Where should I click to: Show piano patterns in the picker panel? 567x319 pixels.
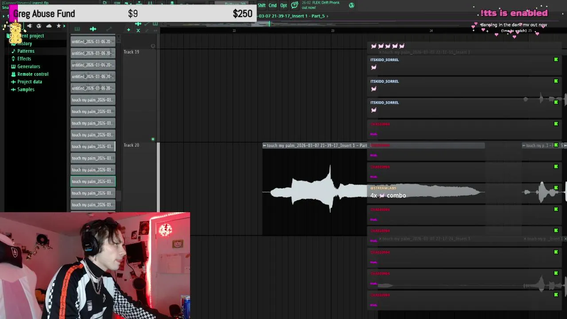point(77,29)
